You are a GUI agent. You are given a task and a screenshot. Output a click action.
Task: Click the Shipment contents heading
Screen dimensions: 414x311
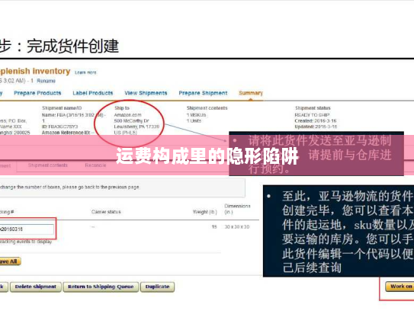pos(207,108)
